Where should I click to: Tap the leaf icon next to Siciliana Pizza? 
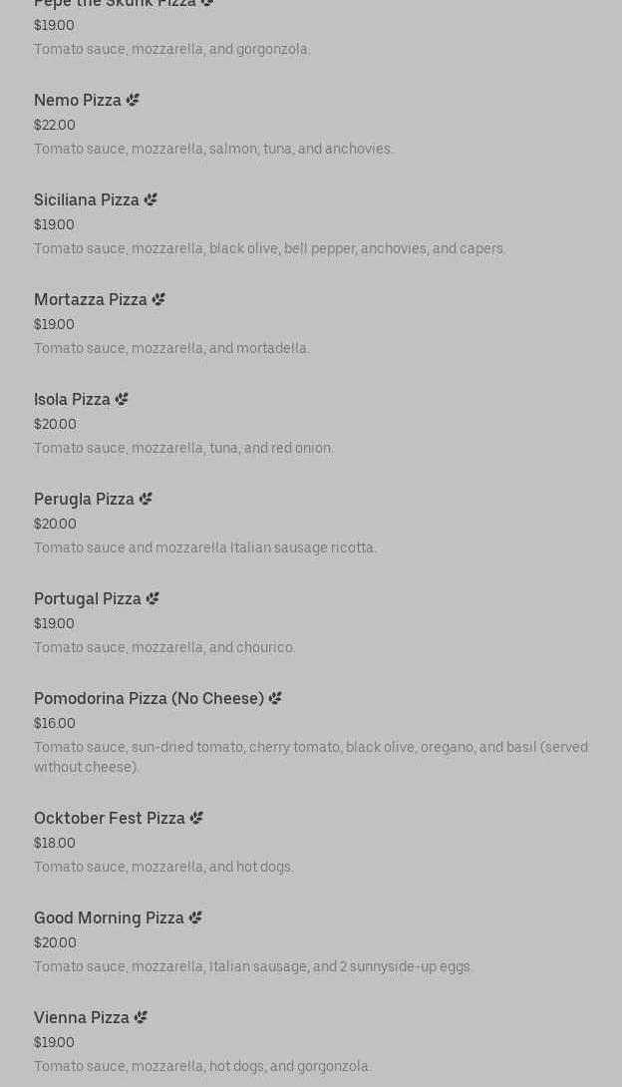click(x=151, y=199)
